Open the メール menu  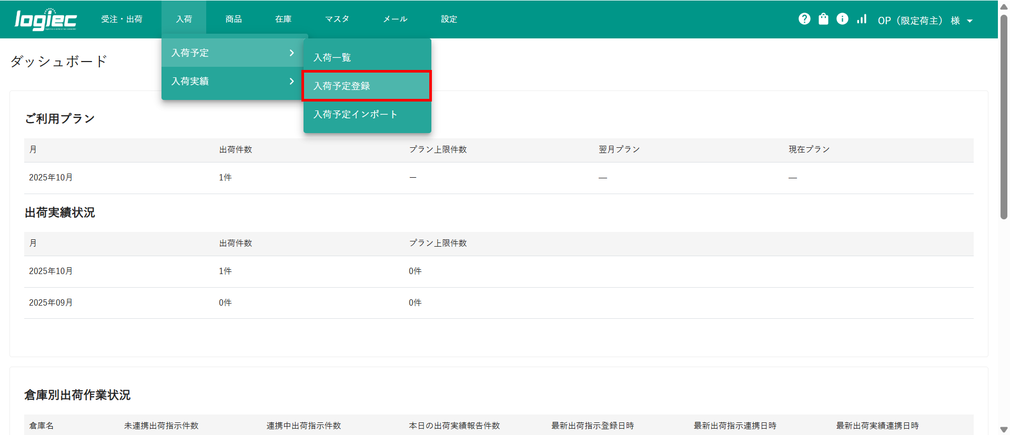(x=395, y=19)
